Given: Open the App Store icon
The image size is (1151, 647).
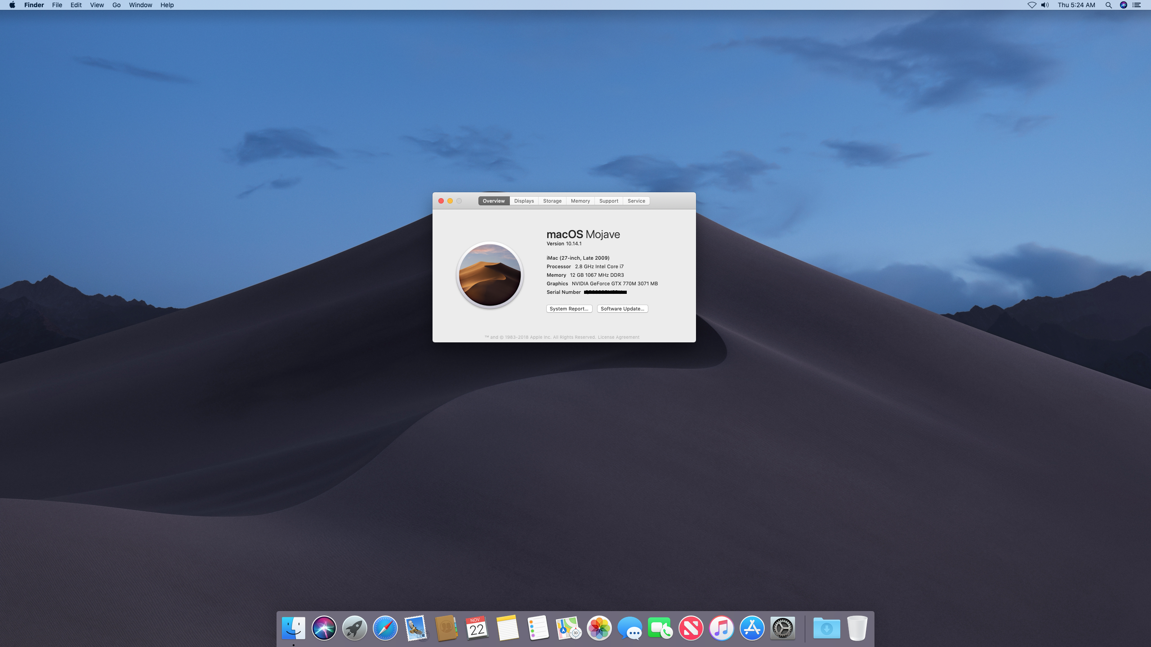Looking at the screenshot, I should click(x=752, y=628).
